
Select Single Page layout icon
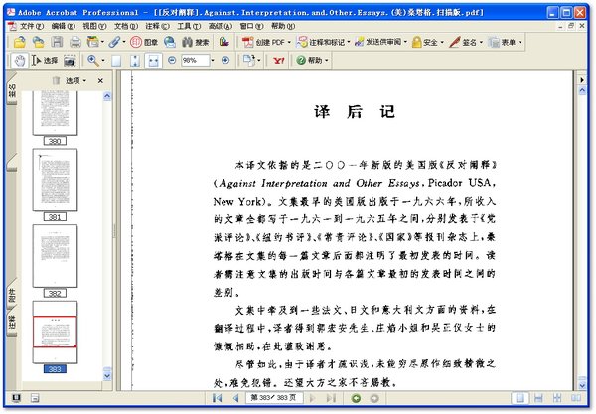pos(520,398)
